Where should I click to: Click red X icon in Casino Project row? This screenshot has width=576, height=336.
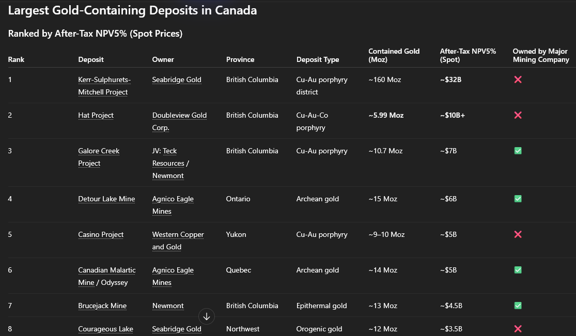(518, 234)
